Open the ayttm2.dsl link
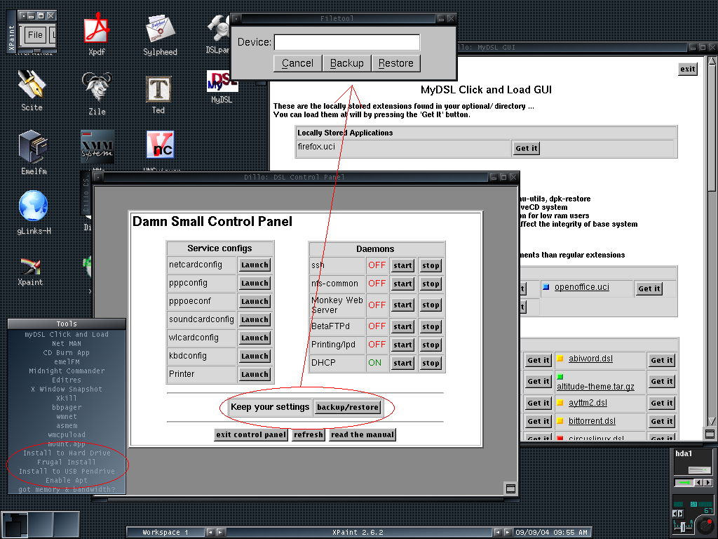Image resolution: width=718 pixels, height=539 pixels. coord(588,402)
